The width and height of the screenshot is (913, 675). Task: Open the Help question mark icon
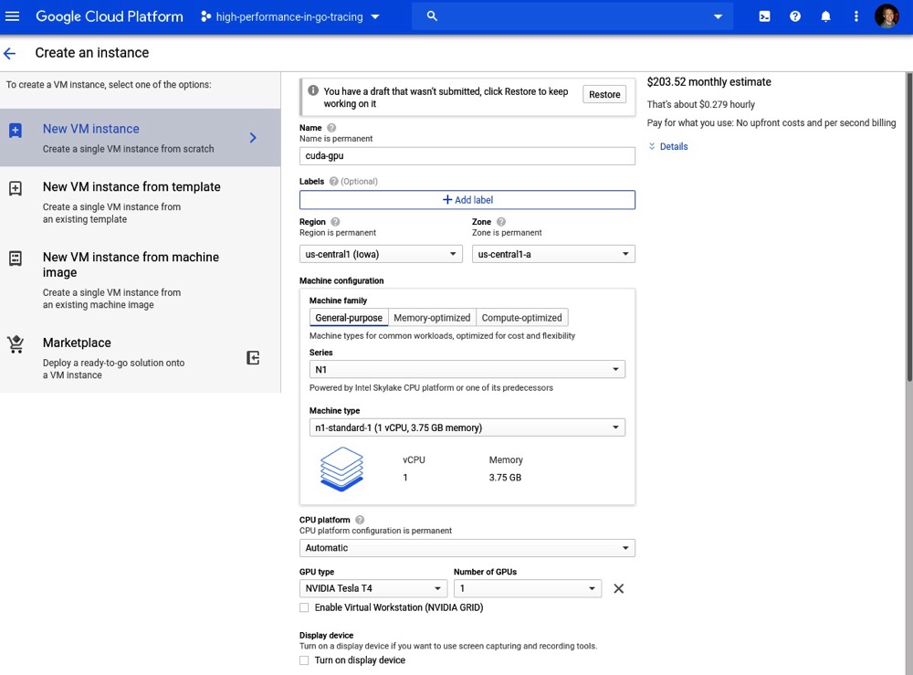795,16
